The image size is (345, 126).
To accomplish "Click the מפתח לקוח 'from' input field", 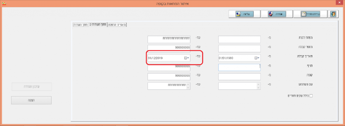I will tap(240, 40).
